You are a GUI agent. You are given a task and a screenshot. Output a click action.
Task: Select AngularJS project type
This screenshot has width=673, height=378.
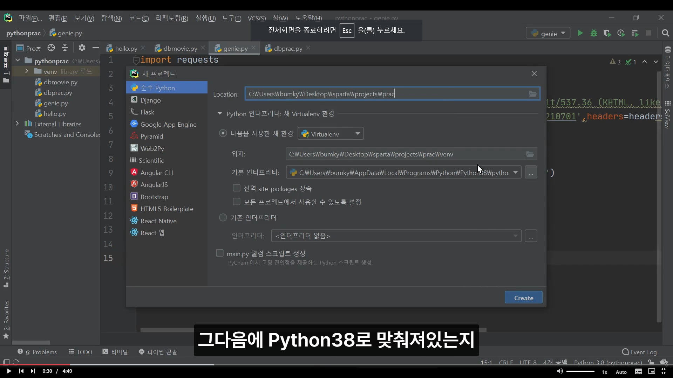coord(167,184)
